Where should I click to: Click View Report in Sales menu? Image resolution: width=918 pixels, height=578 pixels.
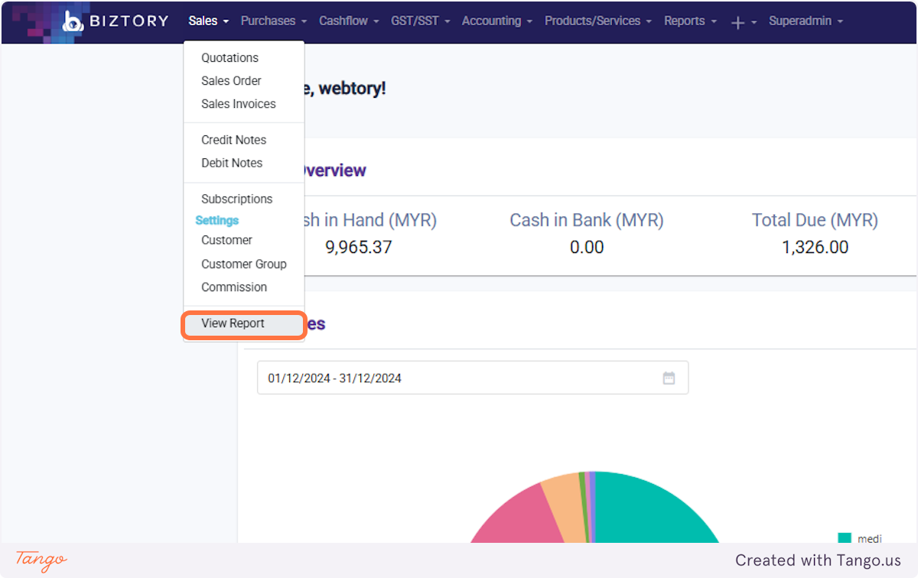[244, 323]
